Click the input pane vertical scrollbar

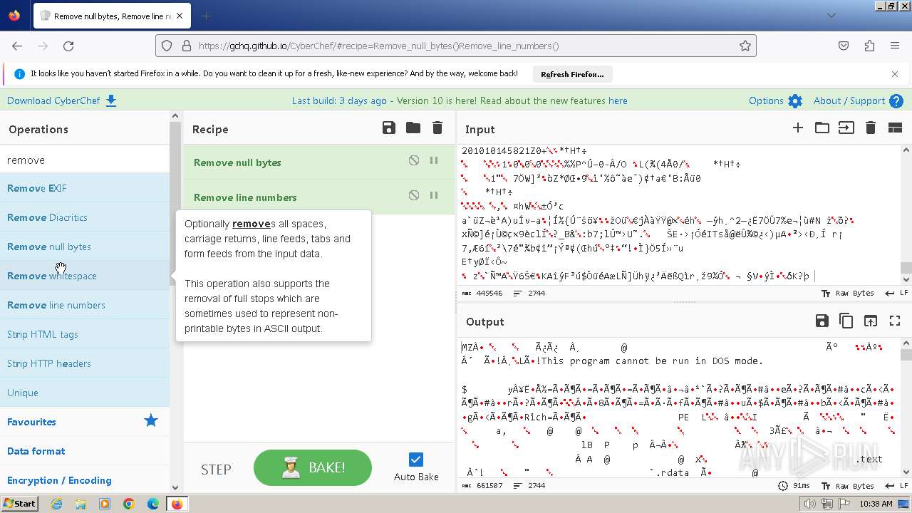click(906, 216)
